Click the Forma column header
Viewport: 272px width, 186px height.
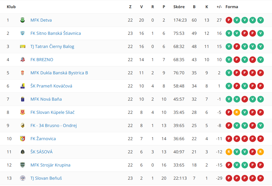(232, 7)
